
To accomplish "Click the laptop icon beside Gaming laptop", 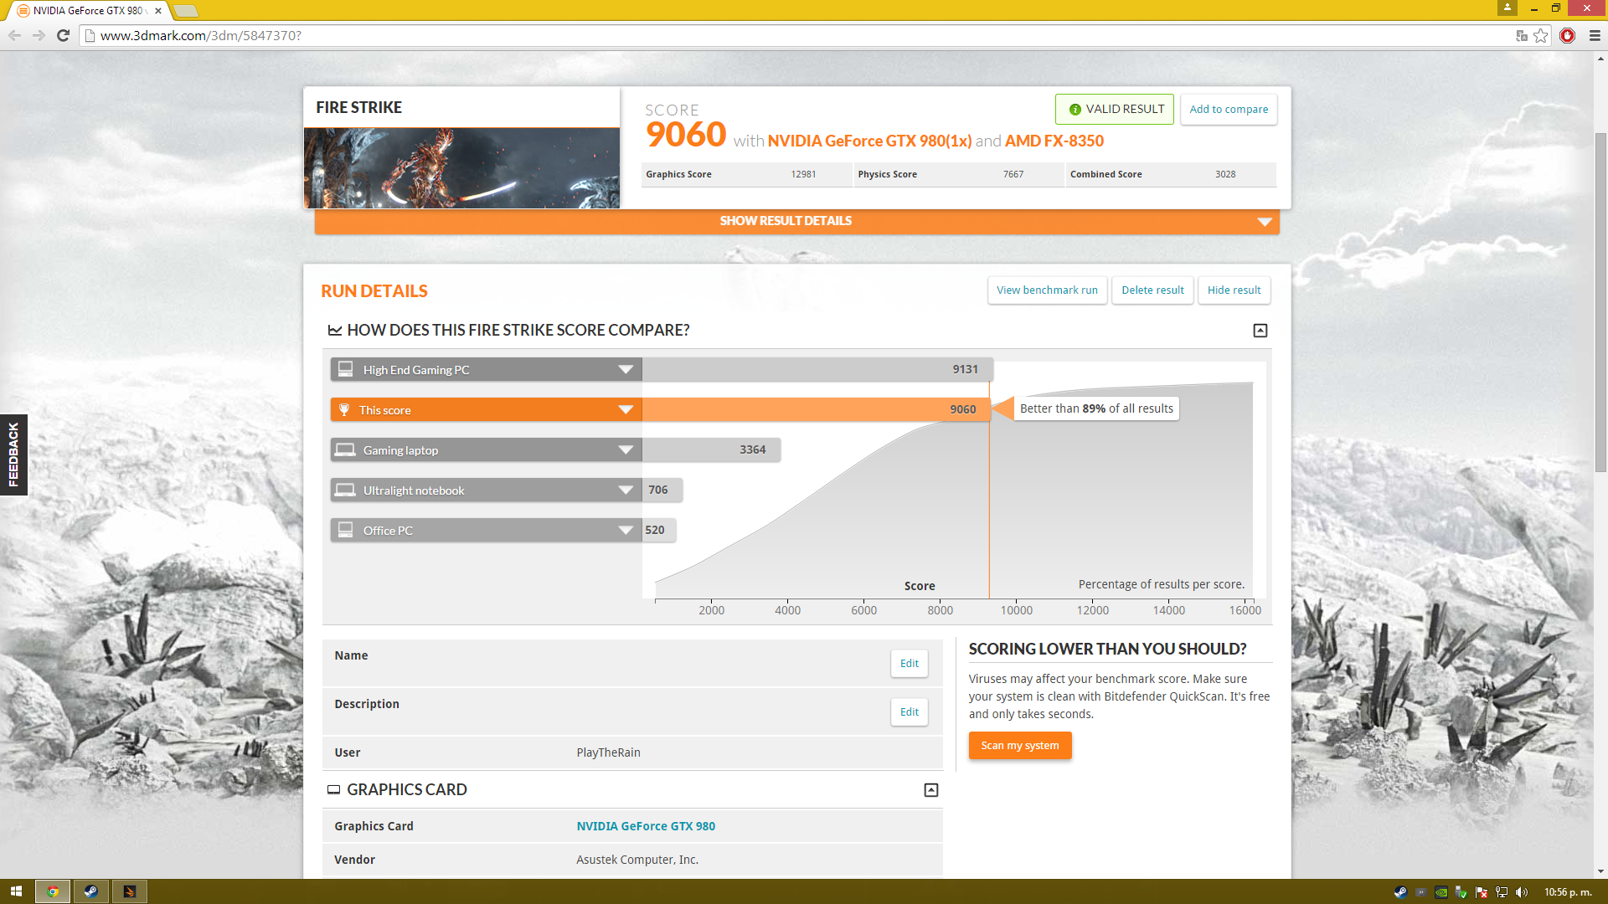I will tap(345, 449).
